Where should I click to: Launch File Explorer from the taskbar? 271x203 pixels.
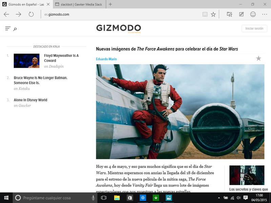[x=117, y=198]
